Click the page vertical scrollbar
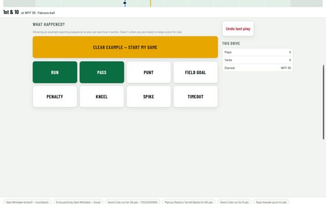 (x=323, y=102)
